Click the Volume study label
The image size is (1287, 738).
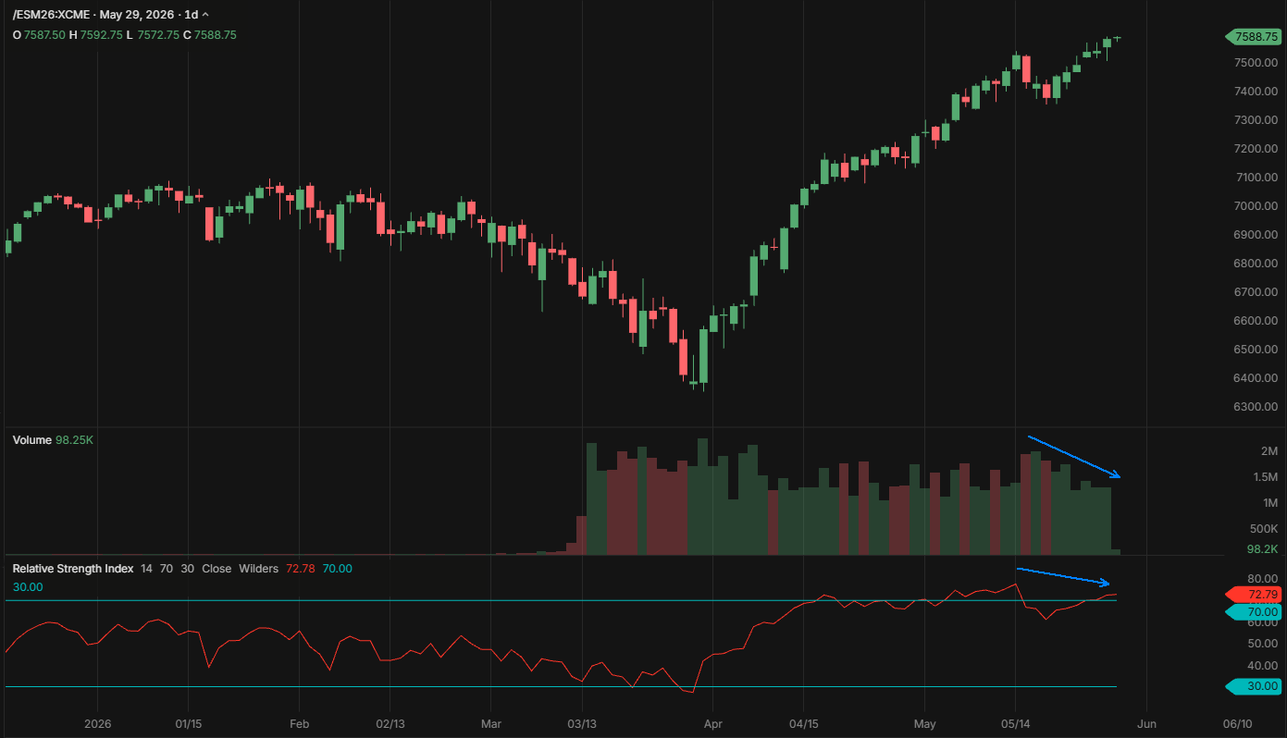(x=31, y=440)
